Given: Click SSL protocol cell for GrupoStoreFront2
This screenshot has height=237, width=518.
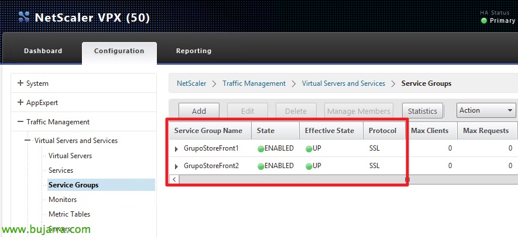Looking at the screenshot, I should point(375,166).
